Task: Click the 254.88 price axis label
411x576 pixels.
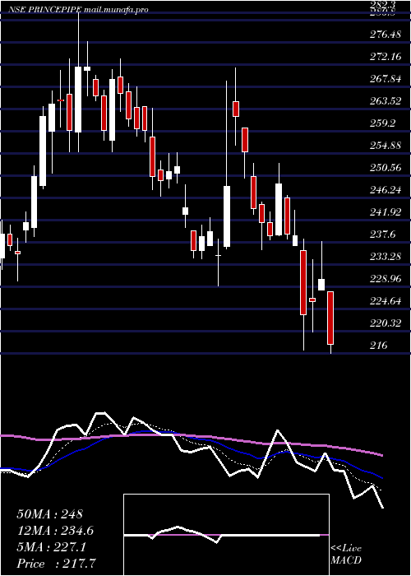Action: [385, 145]
